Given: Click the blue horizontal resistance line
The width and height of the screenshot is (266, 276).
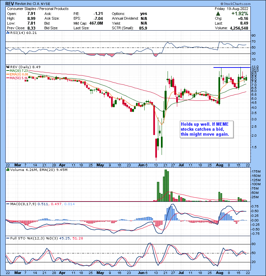Looking at the screenshot, I should click(232, 68).
